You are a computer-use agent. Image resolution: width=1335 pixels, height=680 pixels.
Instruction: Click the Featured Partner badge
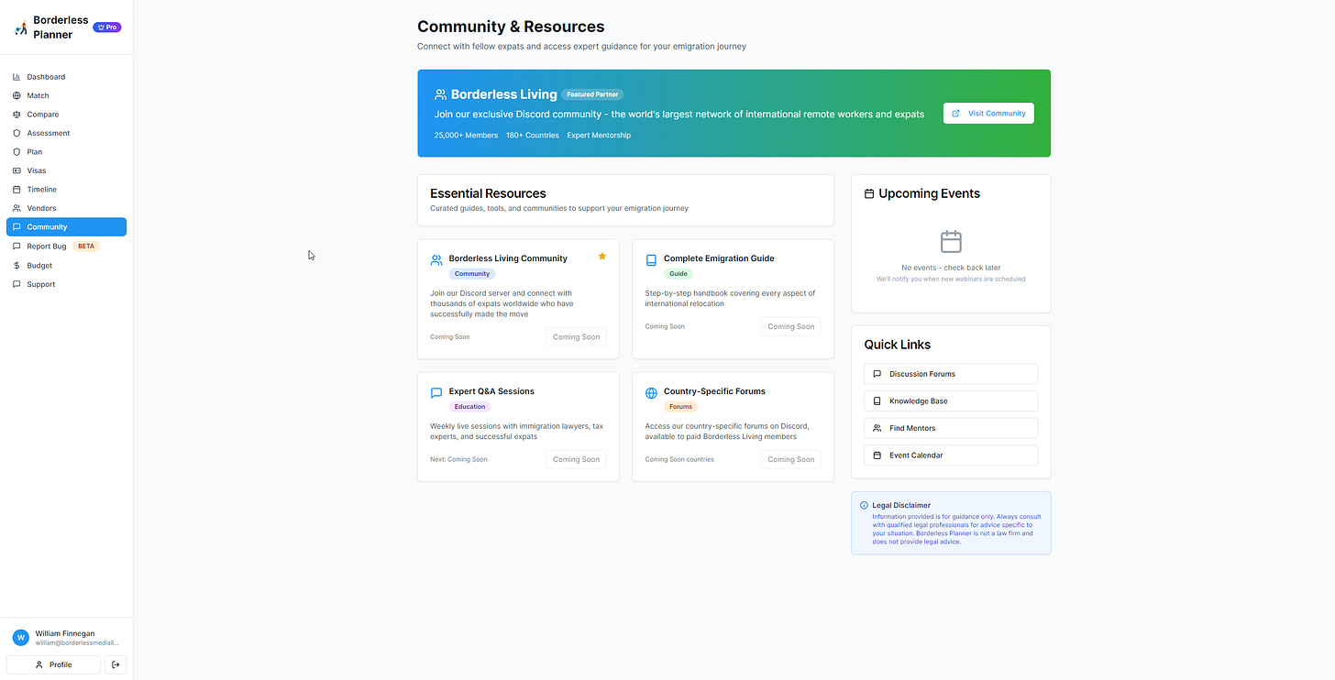592,94
